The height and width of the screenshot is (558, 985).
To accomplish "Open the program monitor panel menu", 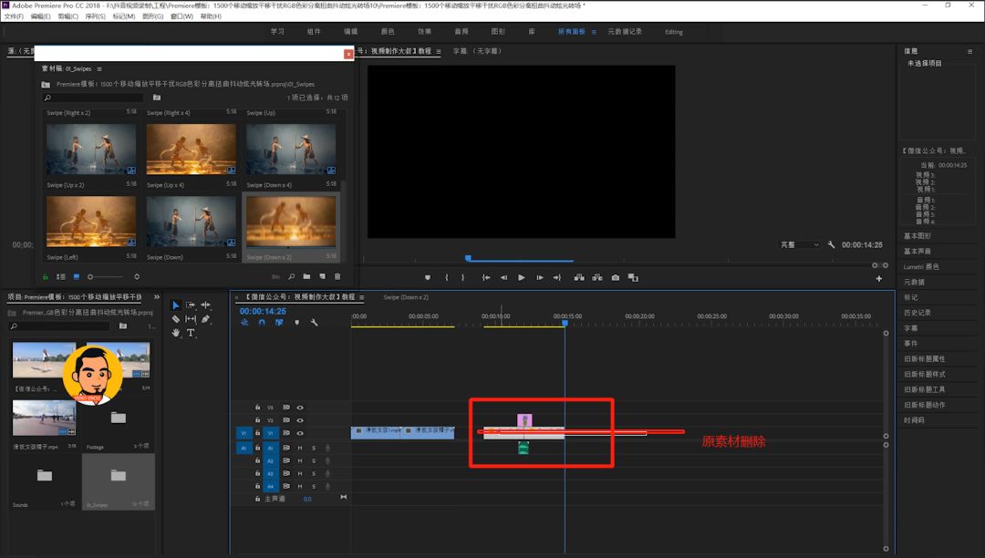I will tap(439, 51).
